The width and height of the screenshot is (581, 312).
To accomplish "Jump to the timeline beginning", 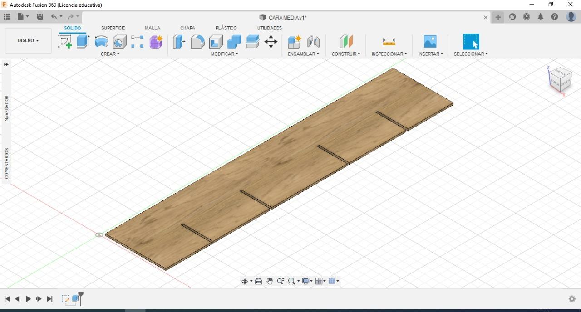I will click(x=7, y=299).
